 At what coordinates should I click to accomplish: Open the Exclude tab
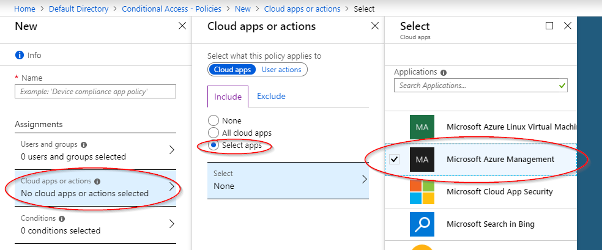click(271, 96)
